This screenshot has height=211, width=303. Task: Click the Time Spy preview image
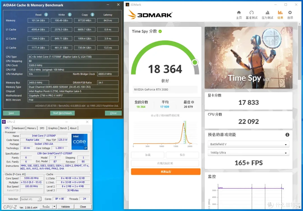click(249, 58)
